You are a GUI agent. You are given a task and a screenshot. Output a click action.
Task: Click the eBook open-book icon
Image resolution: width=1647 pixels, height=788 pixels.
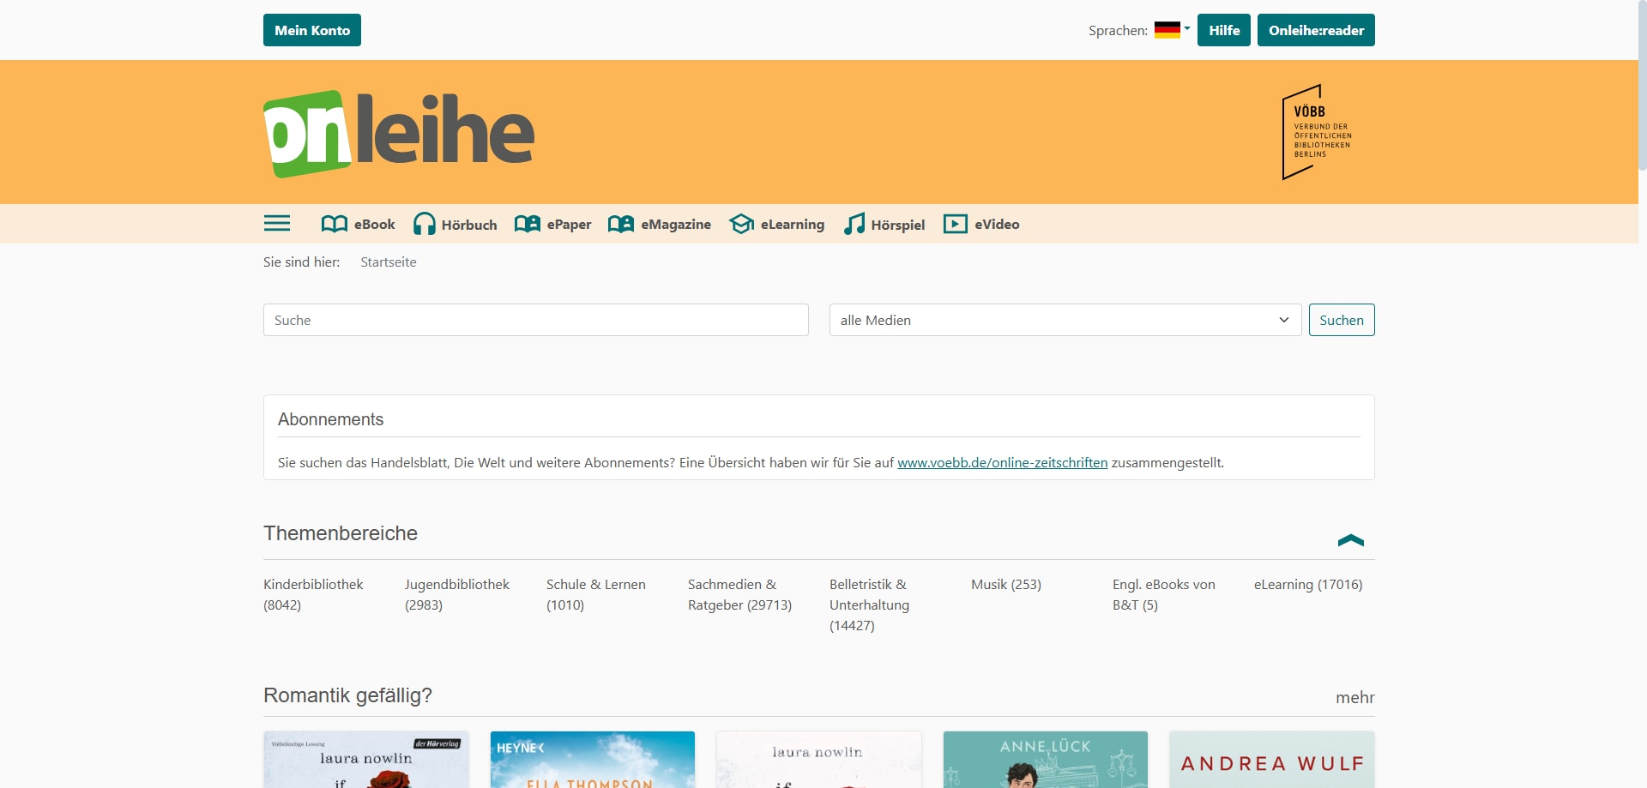point(334,224)
